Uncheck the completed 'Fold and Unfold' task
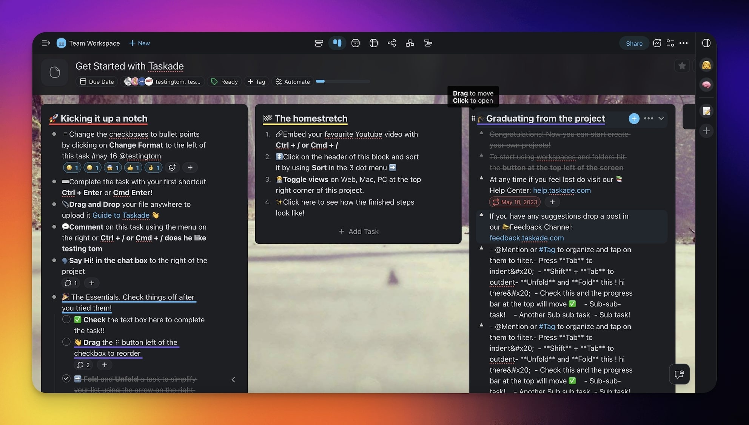 [x=66, y=378]
